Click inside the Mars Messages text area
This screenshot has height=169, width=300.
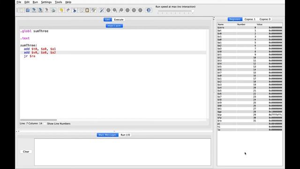pos(122,152)
